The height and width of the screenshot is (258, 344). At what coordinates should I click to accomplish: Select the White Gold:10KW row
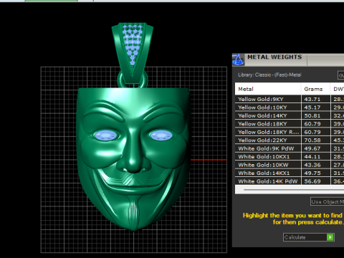pyautogui.click(x=290, y=165)
